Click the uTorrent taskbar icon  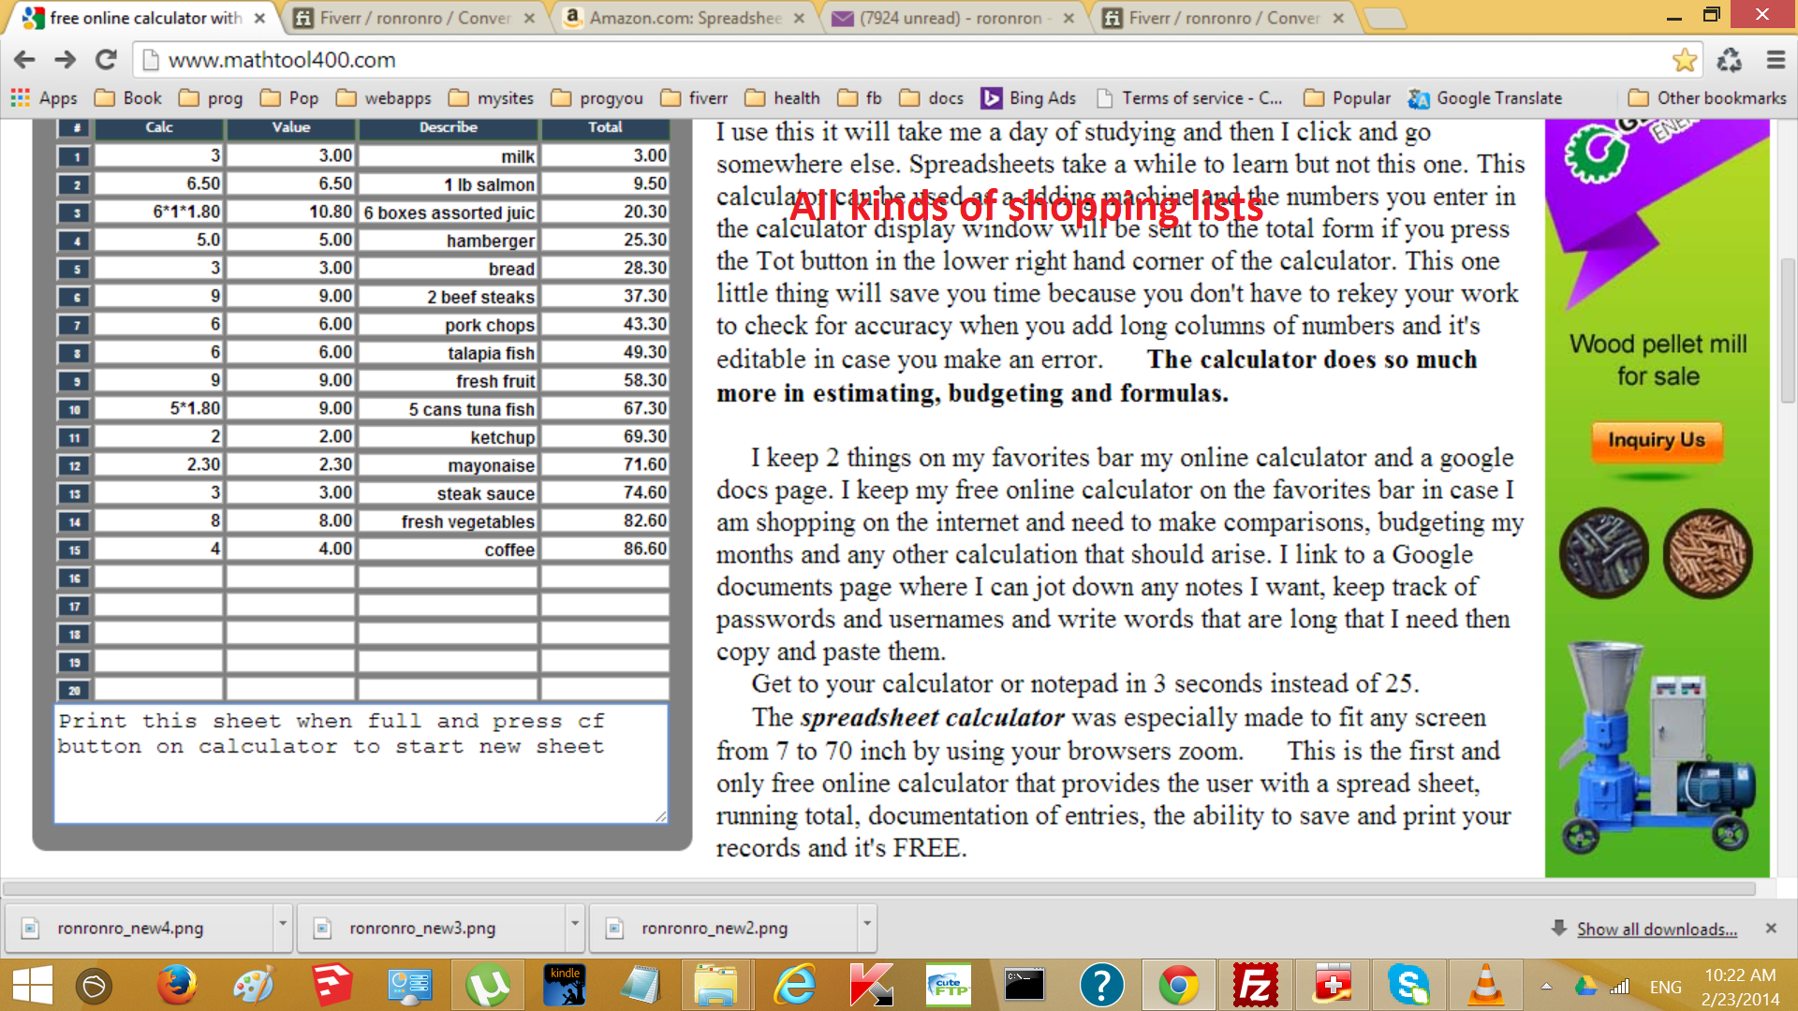tap(487, 986)
